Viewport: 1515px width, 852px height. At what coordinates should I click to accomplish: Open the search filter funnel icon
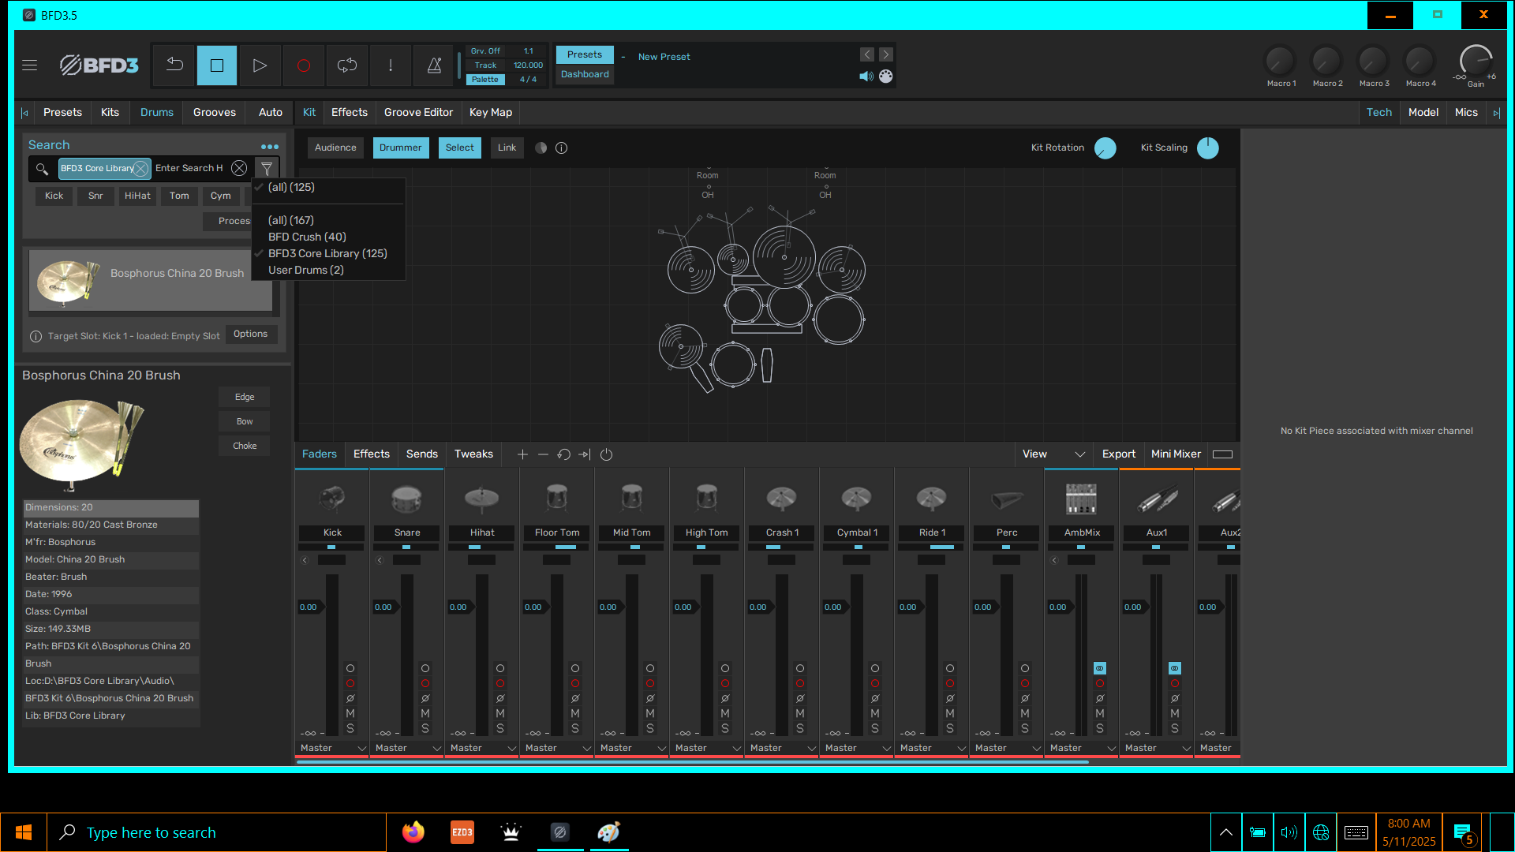(x=267, y=168)
